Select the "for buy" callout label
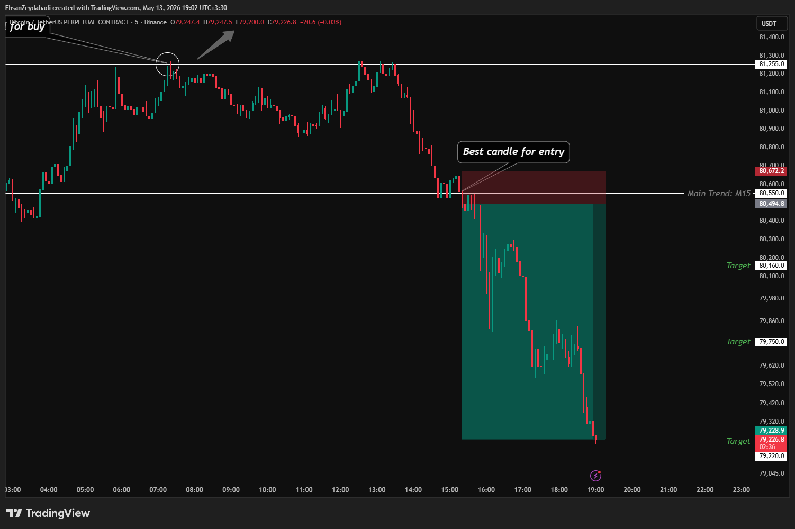 point(27,26)
